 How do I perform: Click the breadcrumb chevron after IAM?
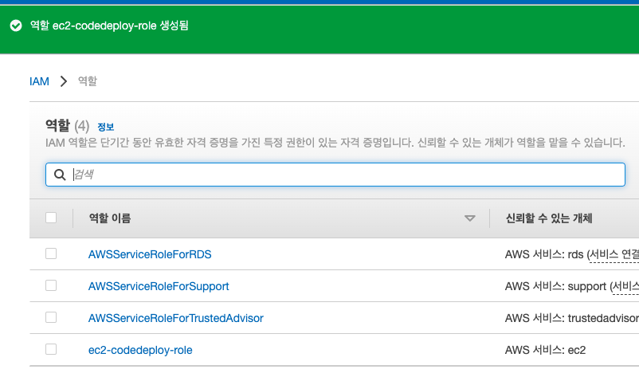(x=64, y=81)
